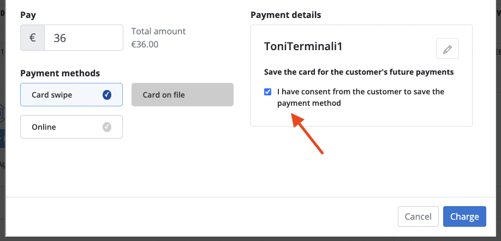Focus the Pay amount field showing 36
501x241 pixels.
coord(83,38)
